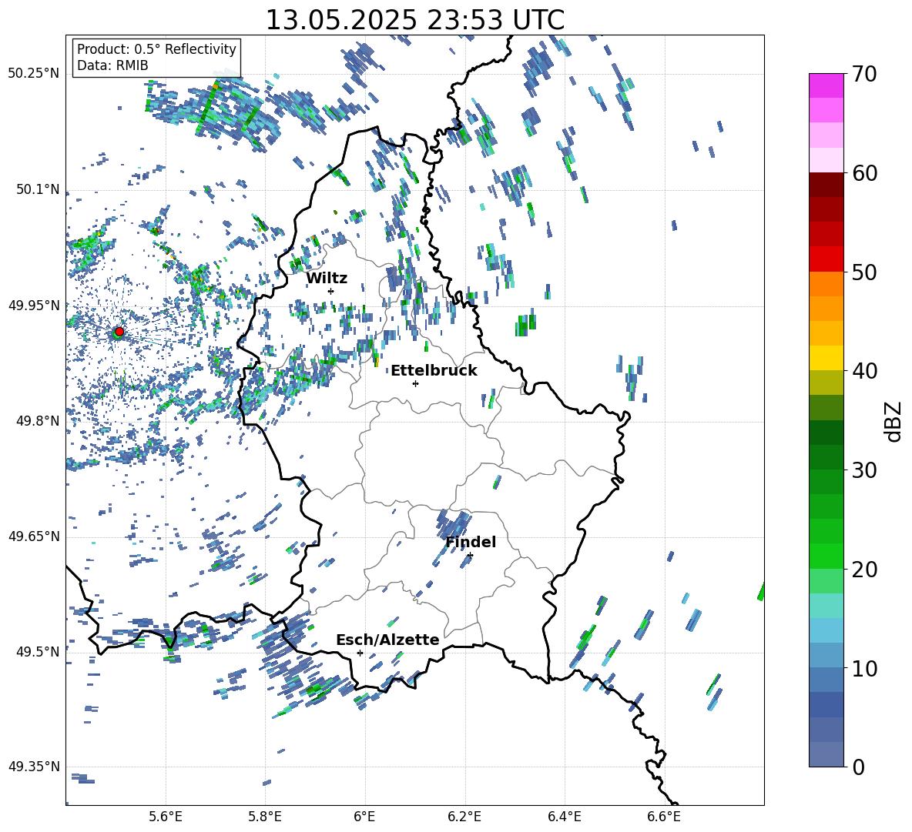Click the 6.2°E longitude label
The image size is (912, 832).
click(x=464, y=817)
